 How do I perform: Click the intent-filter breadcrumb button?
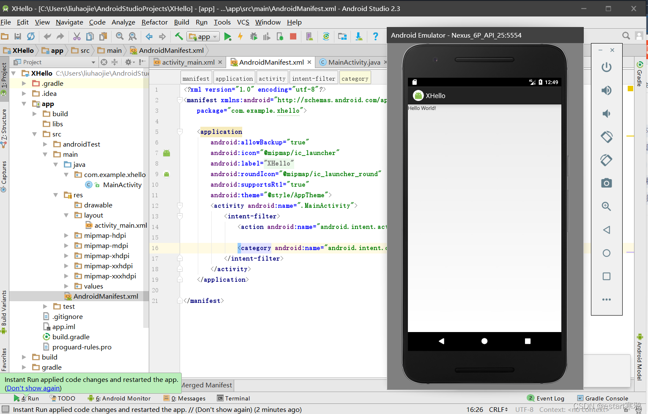[314, 79]
